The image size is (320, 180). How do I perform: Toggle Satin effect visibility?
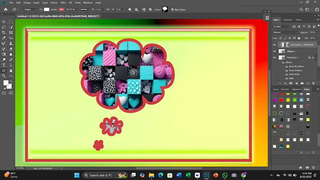coord(287,78)
